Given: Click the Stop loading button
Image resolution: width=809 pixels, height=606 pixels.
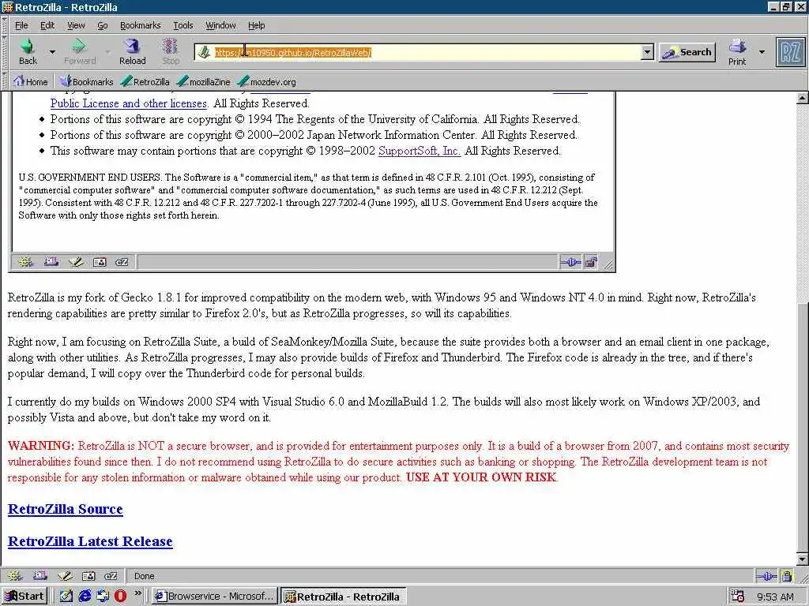Looking at the screenshot, I should point(171,52).
